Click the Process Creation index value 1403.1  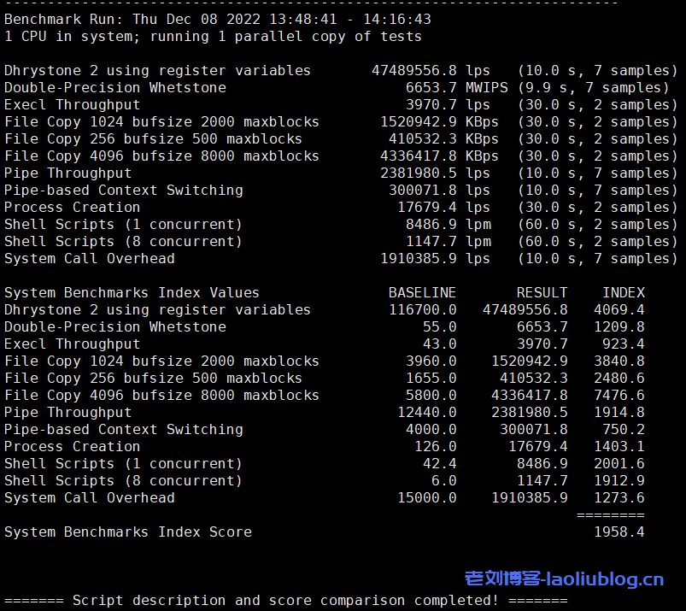pyautogui.click(x=619, y=446)
